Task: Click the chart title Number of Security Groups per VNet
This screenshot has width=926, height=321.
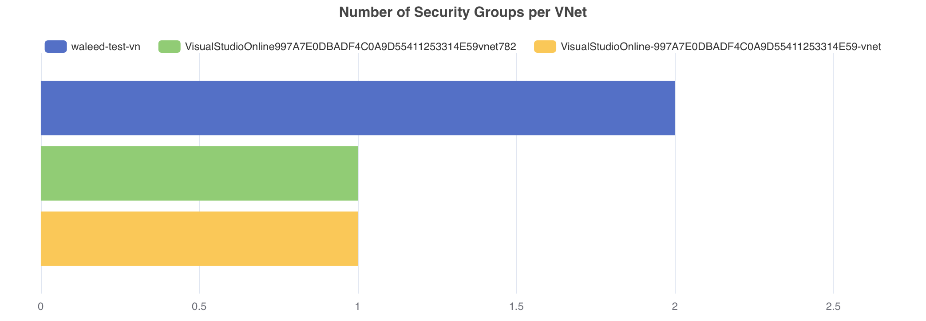Action: (463, 12)
